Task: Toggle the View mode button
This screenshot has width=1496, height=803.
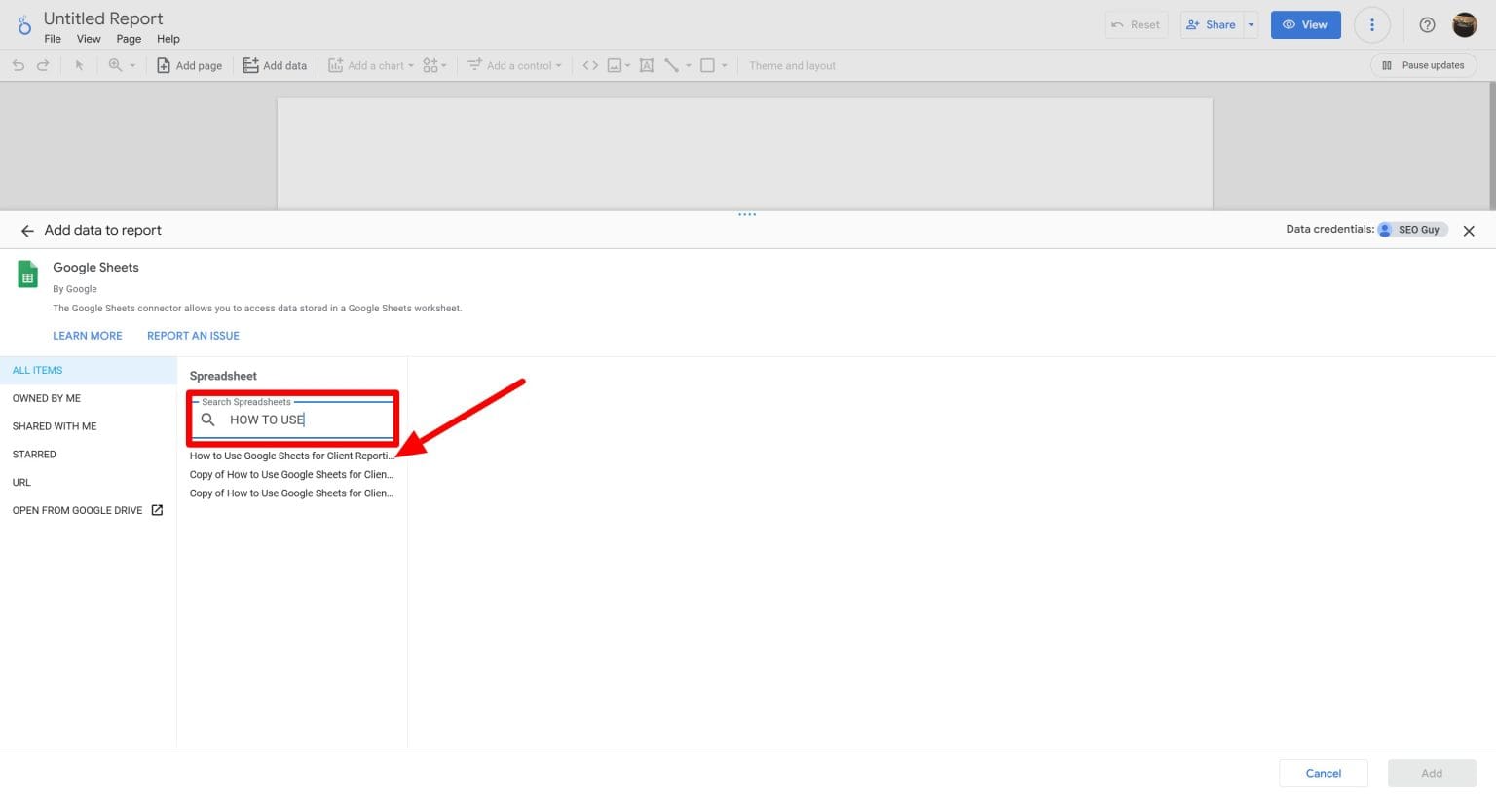Action: [1305, 24]
